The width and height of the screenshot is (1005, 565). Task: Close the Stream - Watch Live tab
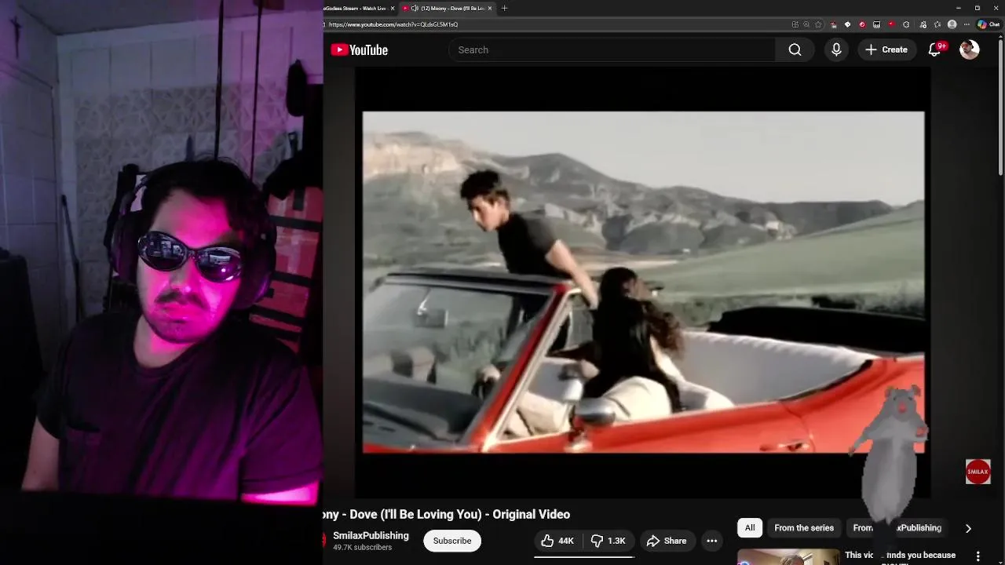pos(393,8)
